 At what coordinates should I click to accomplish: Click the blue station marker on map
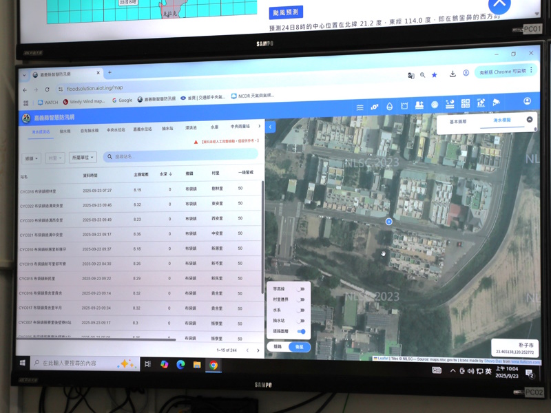(388, 222)
